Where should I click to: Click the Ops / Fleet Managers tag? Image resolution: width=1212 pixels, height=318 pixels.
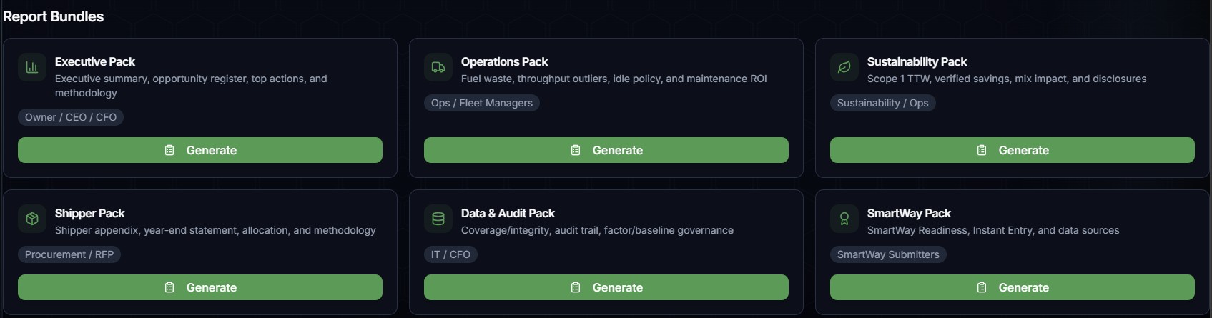click(x=482, y=103)
